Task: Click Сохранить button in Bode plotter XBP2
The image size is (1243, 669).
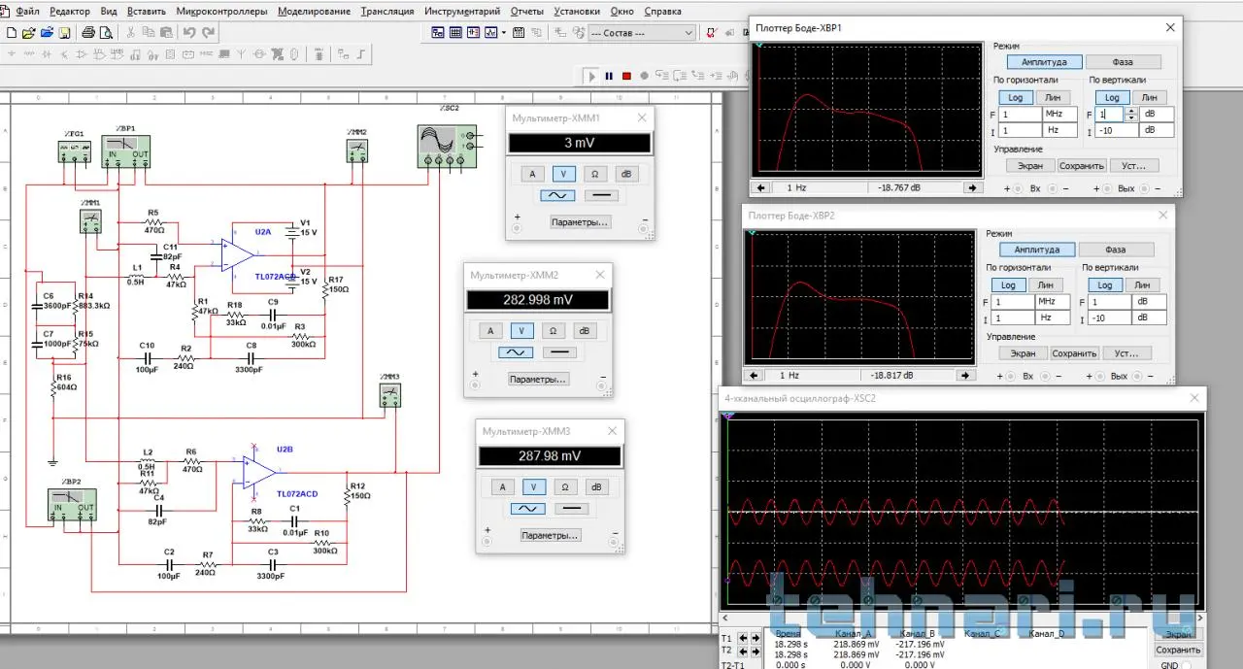Action: [1074, 353]
